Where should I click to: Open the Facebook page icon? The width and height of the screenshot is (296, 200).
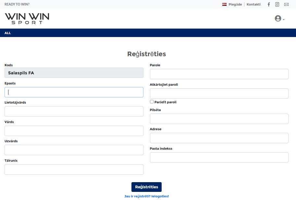[x=269, y=4]
